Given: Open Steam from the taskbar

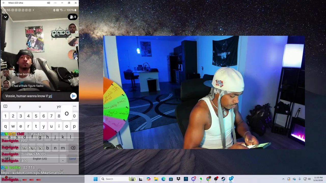Looking at the screenshot, I should tap(223, 179).
